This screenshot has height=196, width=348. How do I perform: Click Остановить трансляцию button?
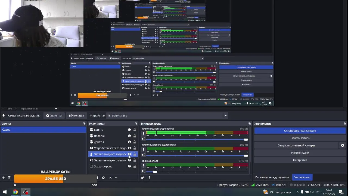300,131
